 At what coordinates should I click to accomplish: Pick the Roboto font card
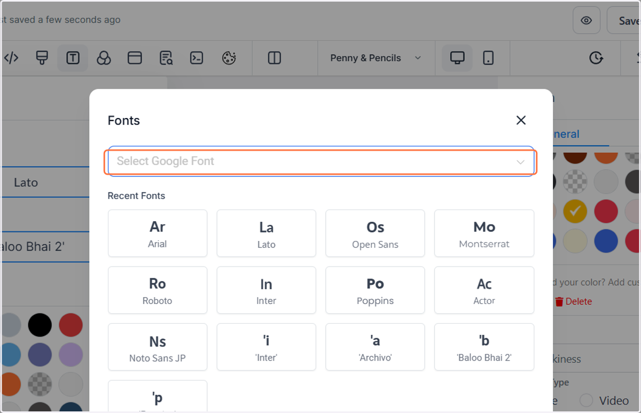(158, 290)
